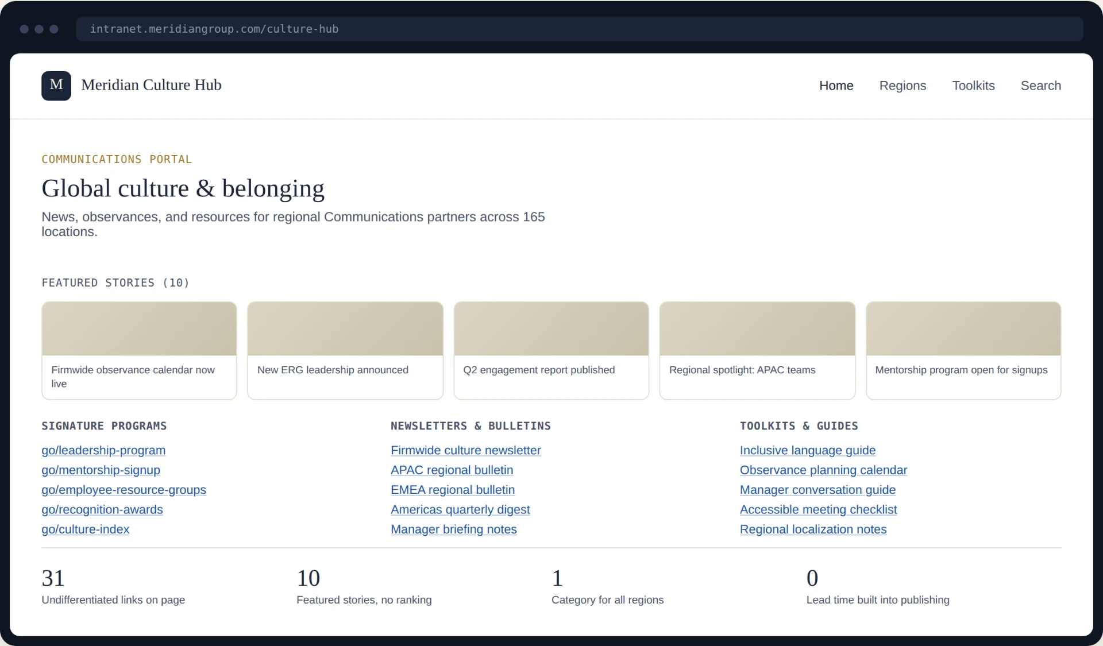
Task: Click the Meridian M logo icon
Action: 56,86
